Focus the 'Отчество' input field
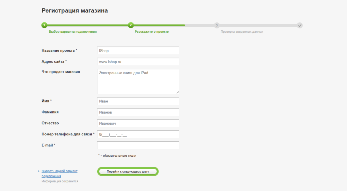The image size is (347, 191). (138, 123)
